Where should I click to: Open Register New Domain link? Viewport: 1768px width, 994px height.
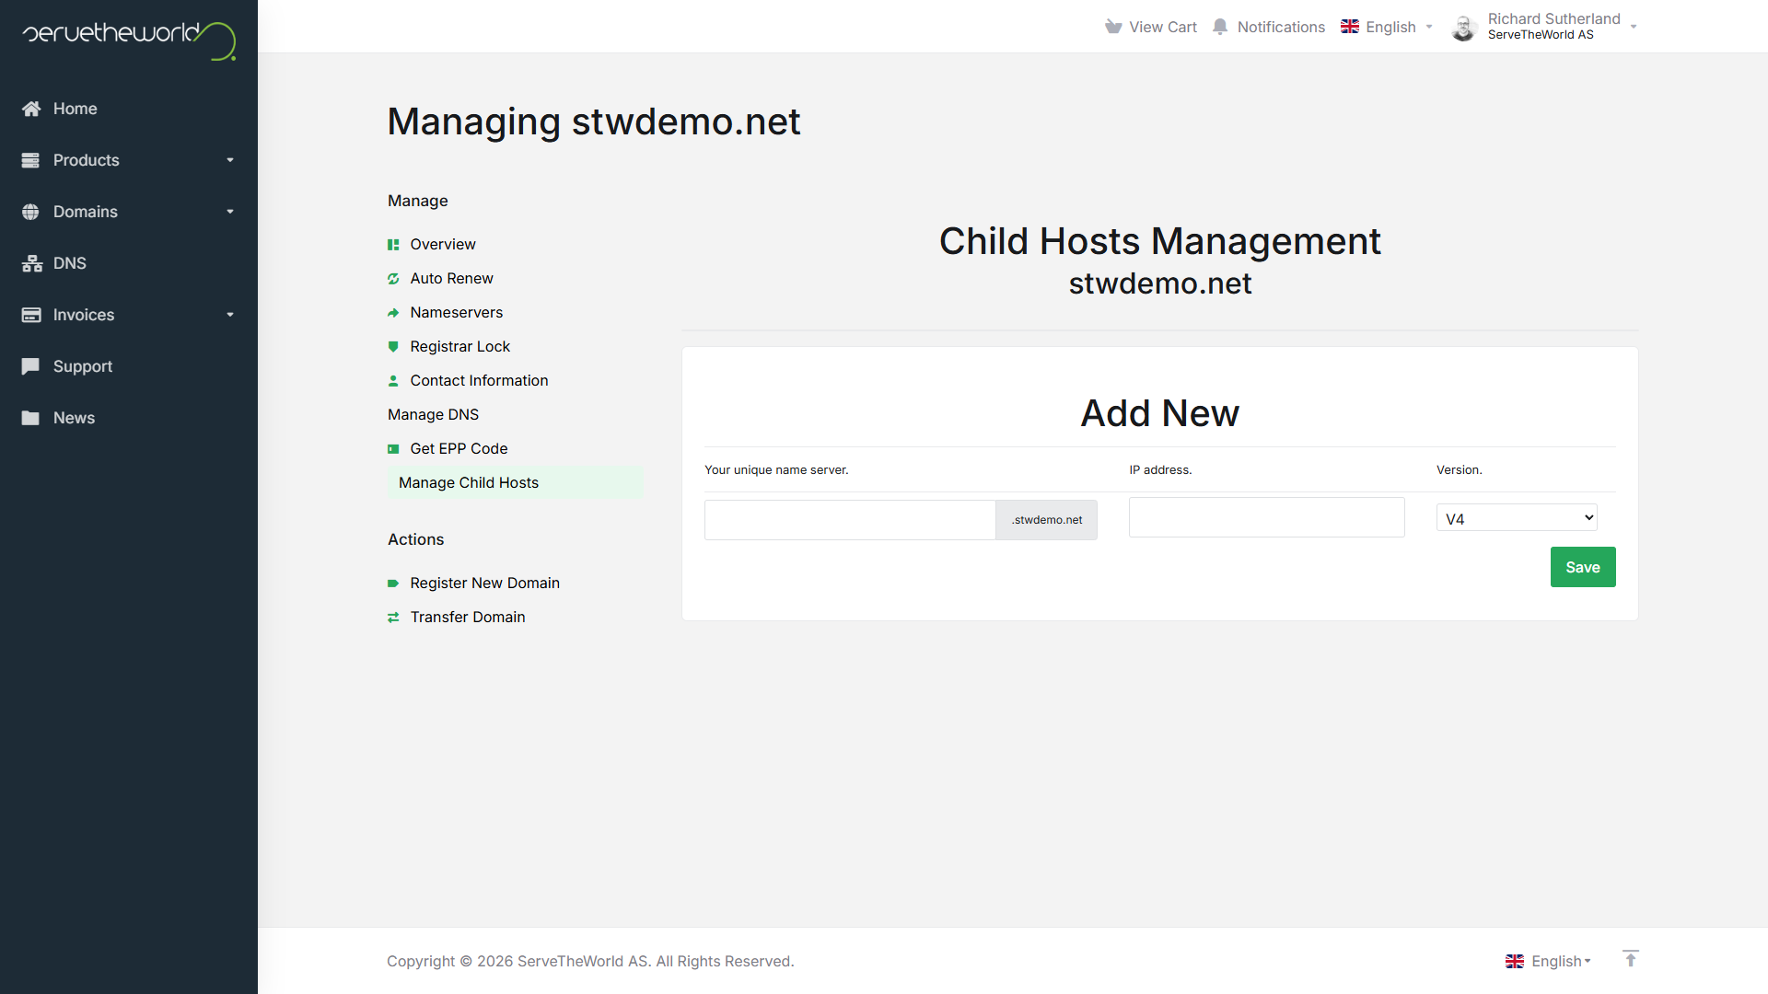484,584
